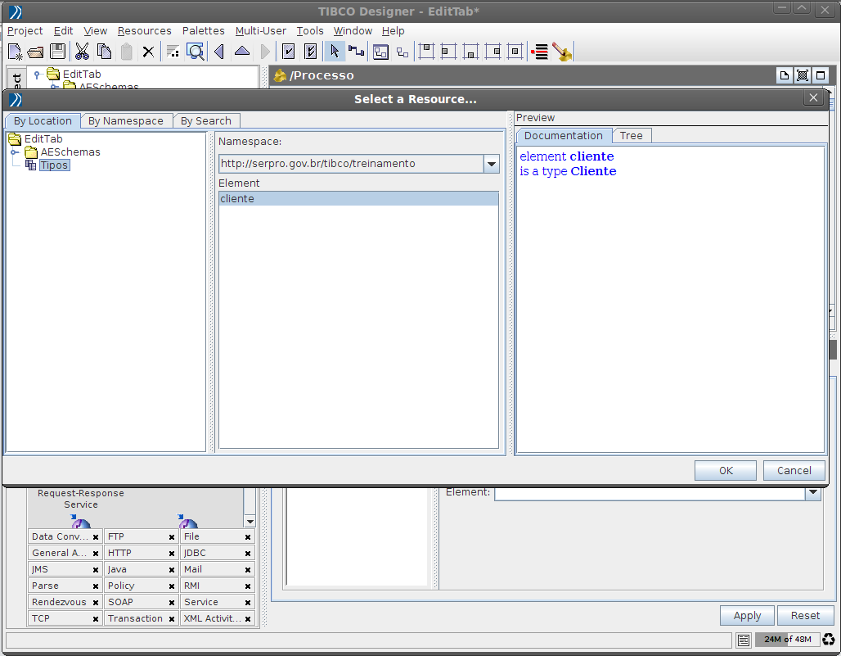
Task: Open the Namespace dropdown
Action: pyautogui.click(x=491, y=164)
